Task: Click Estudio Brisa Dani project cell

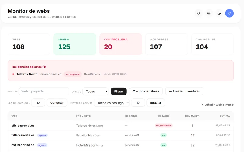Action: (x=88, y=135)
